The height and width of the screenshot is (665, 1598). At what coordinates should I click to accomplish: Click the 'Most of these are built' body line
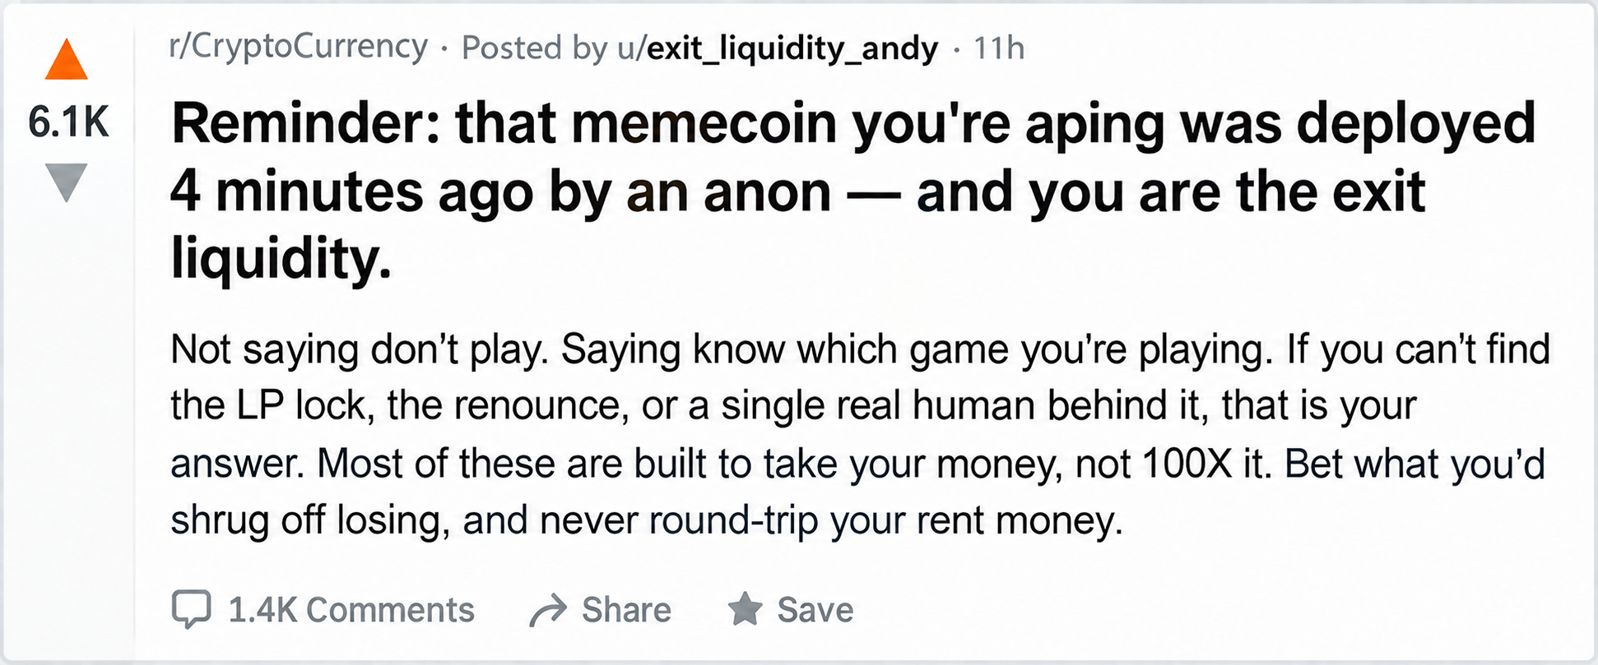pos(857,464)
